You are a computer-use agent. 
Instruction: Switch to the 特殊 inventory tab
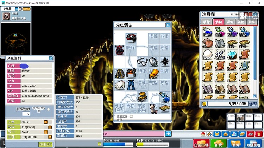click(x=252, y=22)
